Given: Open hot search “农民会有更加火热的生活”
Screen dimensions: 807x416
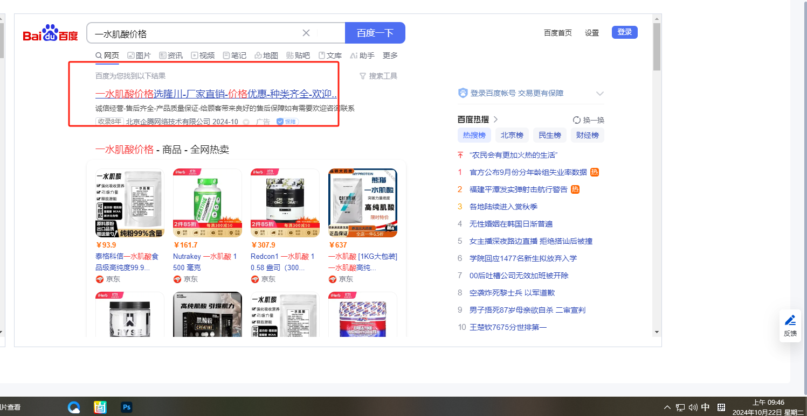Looking at the screenshot, I should (x=513, y=155).
